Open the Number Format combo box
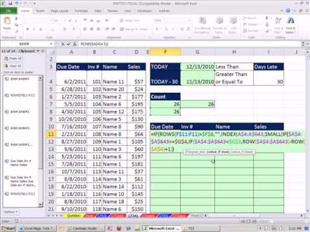The width and height of the screenshot is (310, 232). pyautogui.click(x=172, y=20)
